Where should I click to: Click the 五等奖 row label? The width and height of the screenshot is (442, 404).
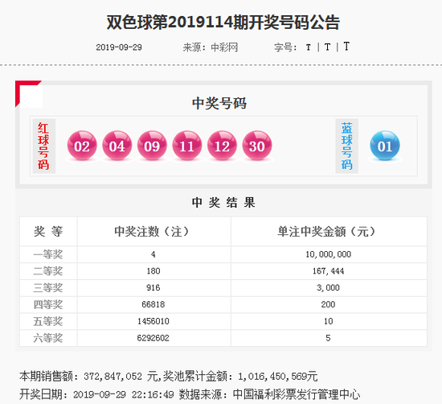(x=48, y=321)
